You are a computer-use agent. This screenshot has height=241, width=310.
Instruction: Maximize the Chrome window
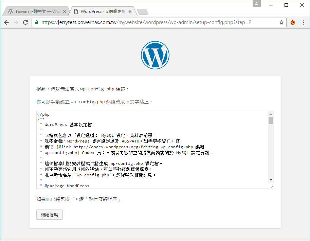pyautogui.click(x=286, y=5)
